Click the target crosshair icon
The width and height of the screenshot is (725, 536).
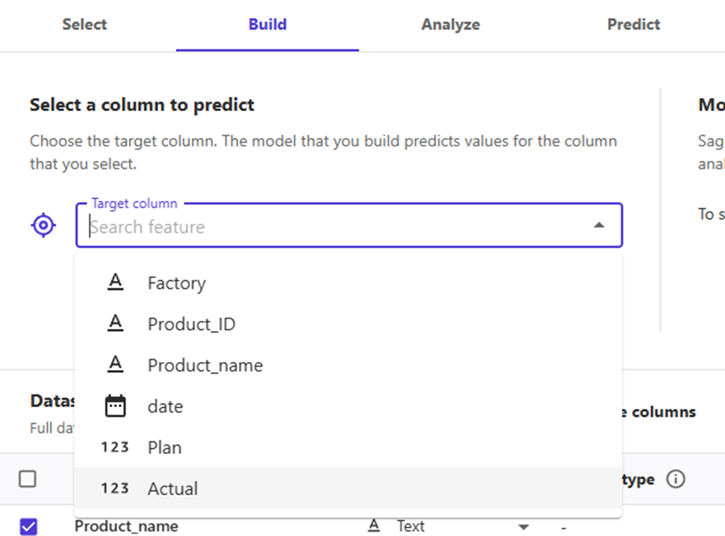(43, 226)
